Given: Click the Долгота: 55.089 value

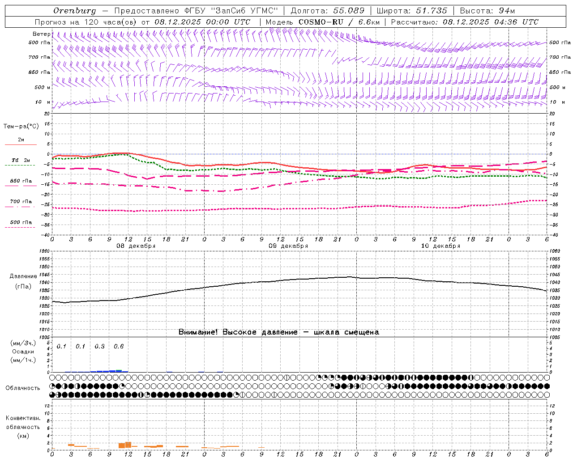Looking at the screenshot, I should tap(327, 11).
